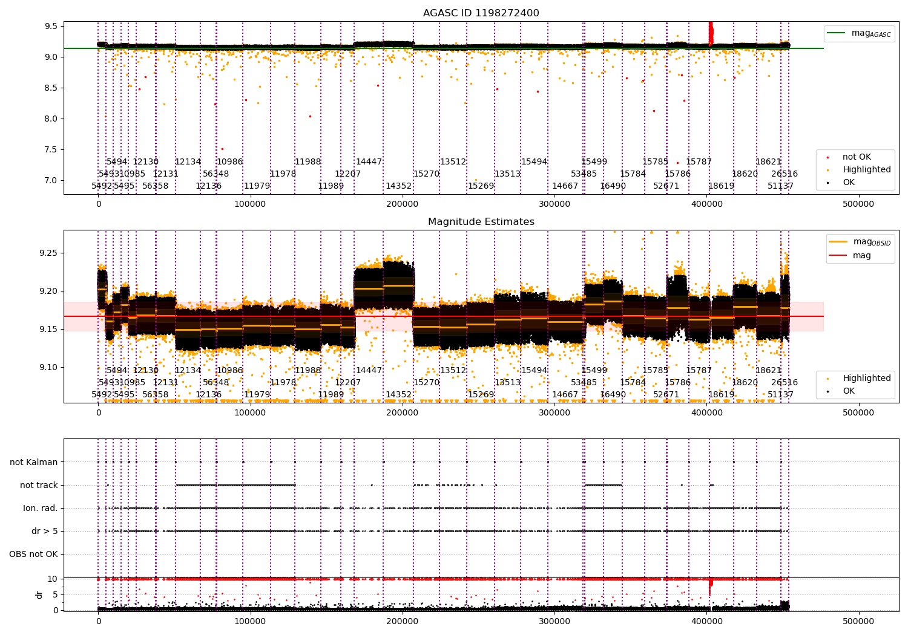
Task: Click the '300000' x-tick under middle panel
Action: 554,412
